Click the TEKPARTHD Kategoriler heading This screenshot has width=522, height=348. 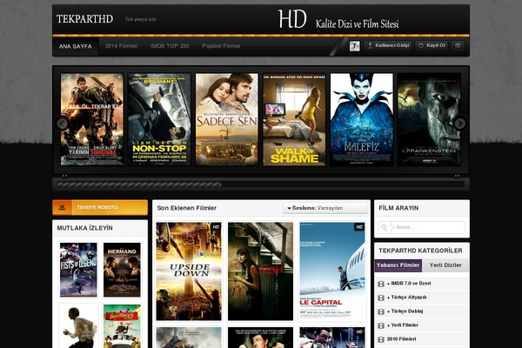[420, 251]
